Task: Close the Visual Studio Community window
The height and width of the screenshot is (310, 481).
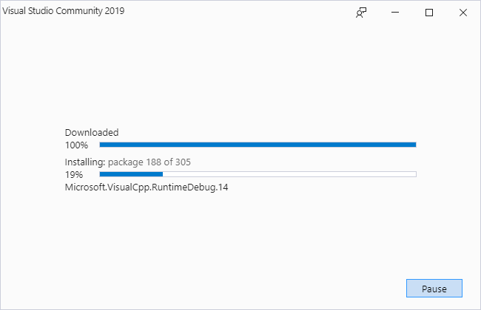Action: pos(463,13)
